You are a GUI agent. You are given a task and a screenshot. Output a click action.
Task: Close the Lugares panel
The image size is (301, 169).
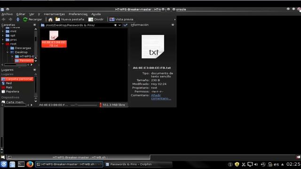[x=34, y=70]
